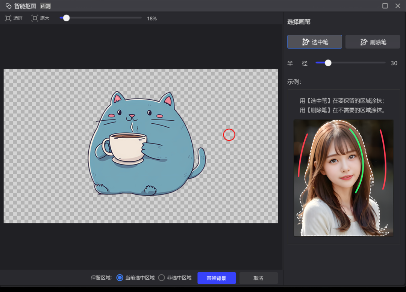Image resolution: width=406 pixels, height=292 pixels.
Task: Click the 内测 beta badge
Action: 45,6
